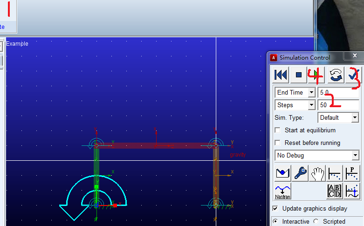Select the Scripted radio button
This screenshot has width=364, height=226.
click(316, 221)
